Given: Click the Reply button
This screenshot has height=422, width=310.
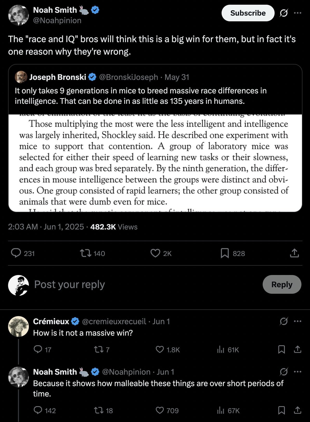Looking at the screenshot, I should (282, 284).
